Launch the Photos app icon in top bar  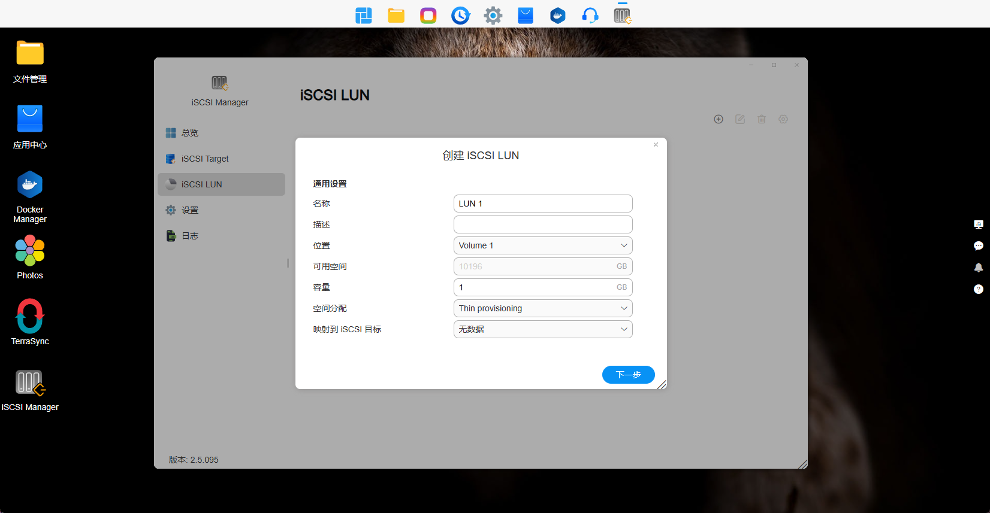pos(428,16)
